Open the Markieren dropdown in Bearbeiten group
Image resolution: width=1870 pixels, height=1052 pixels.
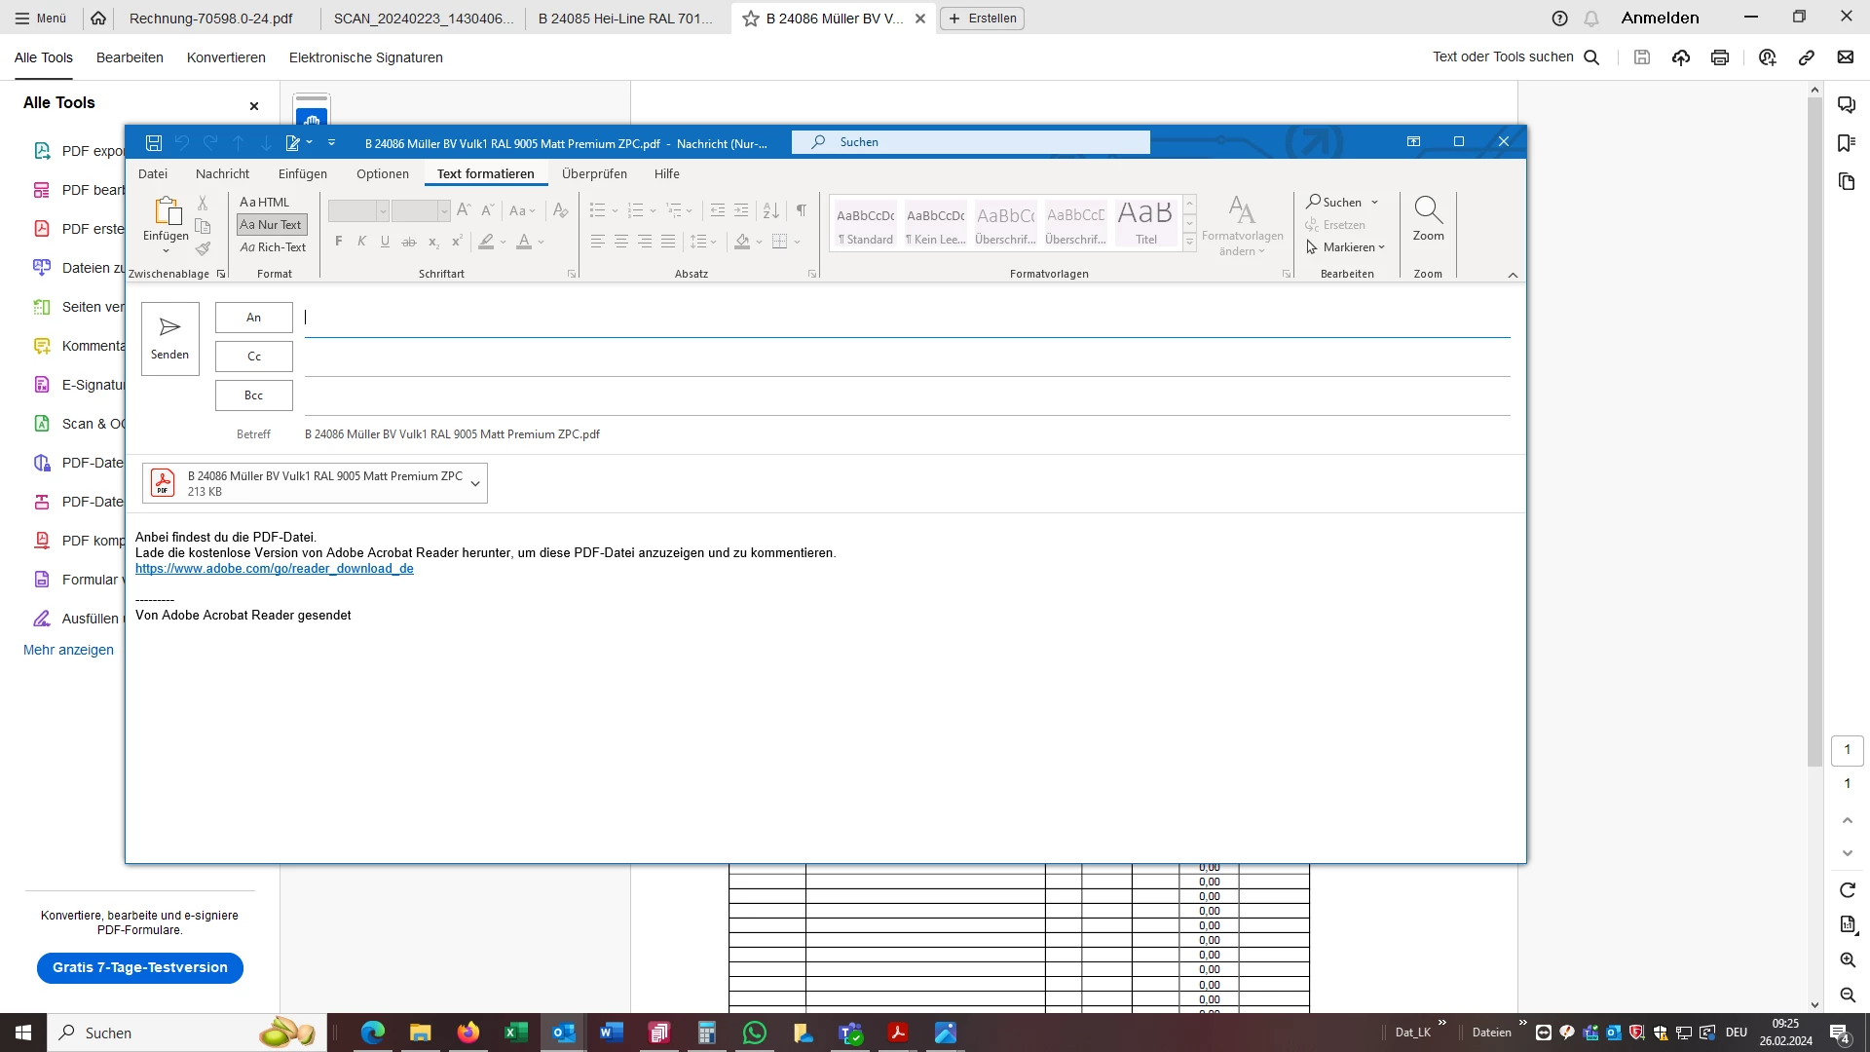(x=1348, y=247)
